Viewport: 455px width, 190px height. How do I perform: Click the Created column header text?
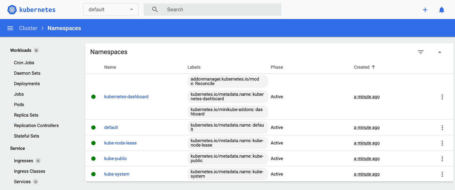point(362,67)
